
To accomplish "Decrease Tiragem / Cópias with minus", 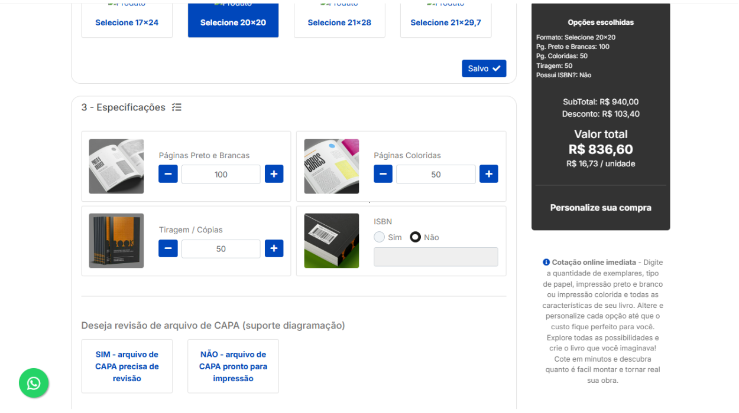I will [x=168, y=248].
